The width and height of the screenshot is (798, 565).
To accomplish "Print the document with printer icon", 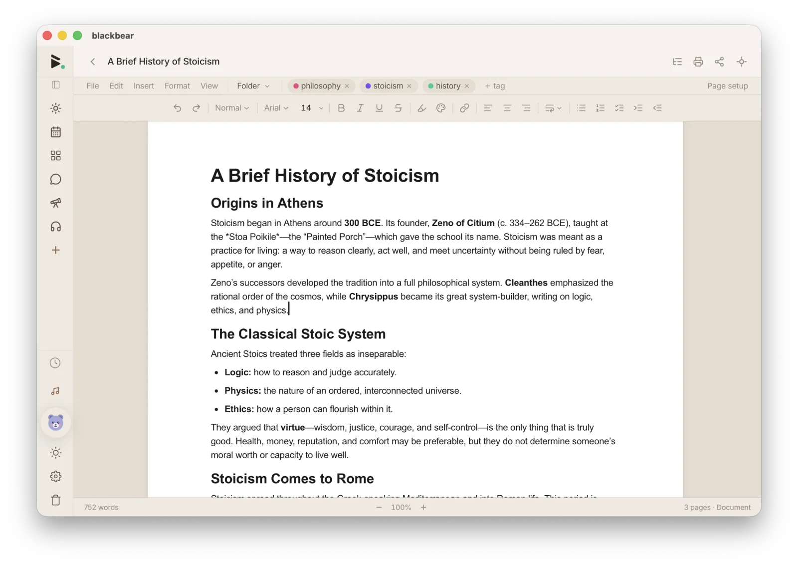I will click(x=698, y=62).
